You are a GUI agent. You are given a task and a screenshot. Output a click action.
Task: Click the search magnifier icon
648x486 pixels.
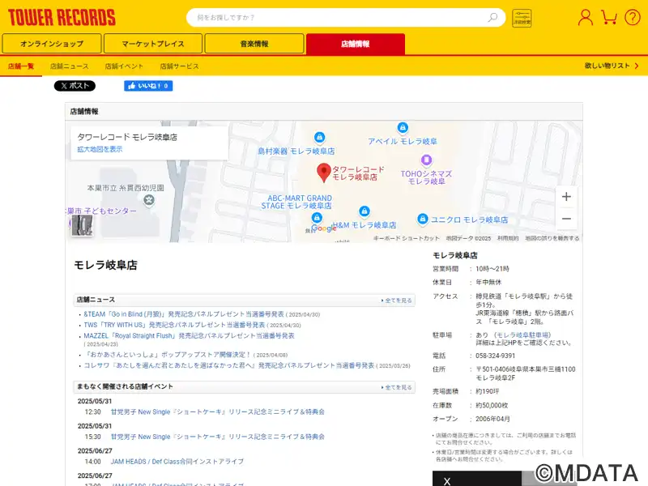tap(492, 17)
